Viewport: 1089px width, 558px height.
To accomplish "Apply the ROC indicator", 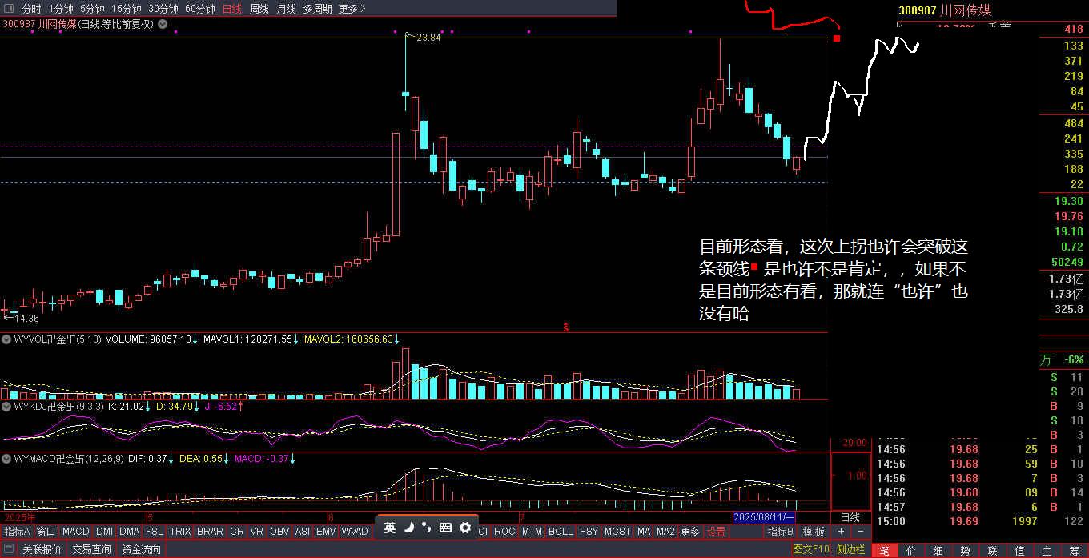I will pos(504,532).
